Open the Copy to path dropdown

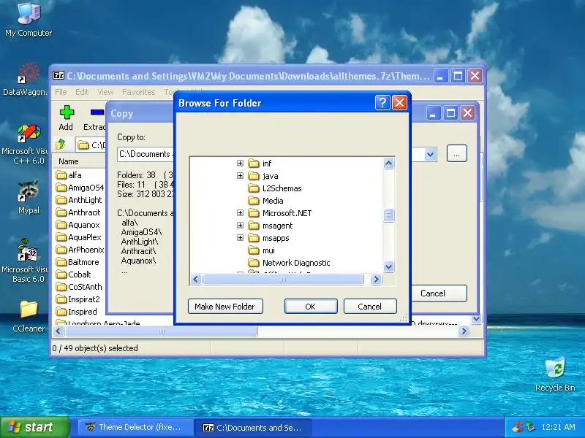coord(430,154)
